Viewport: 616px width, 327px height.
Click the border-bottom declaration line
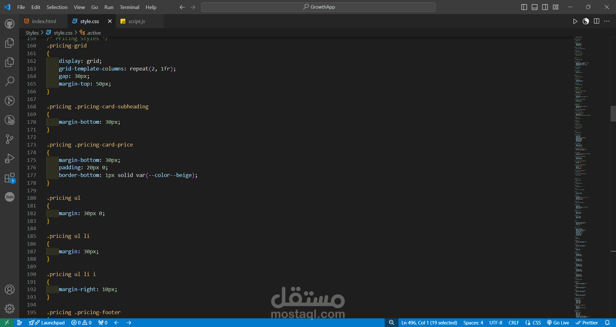click(128, 175)
